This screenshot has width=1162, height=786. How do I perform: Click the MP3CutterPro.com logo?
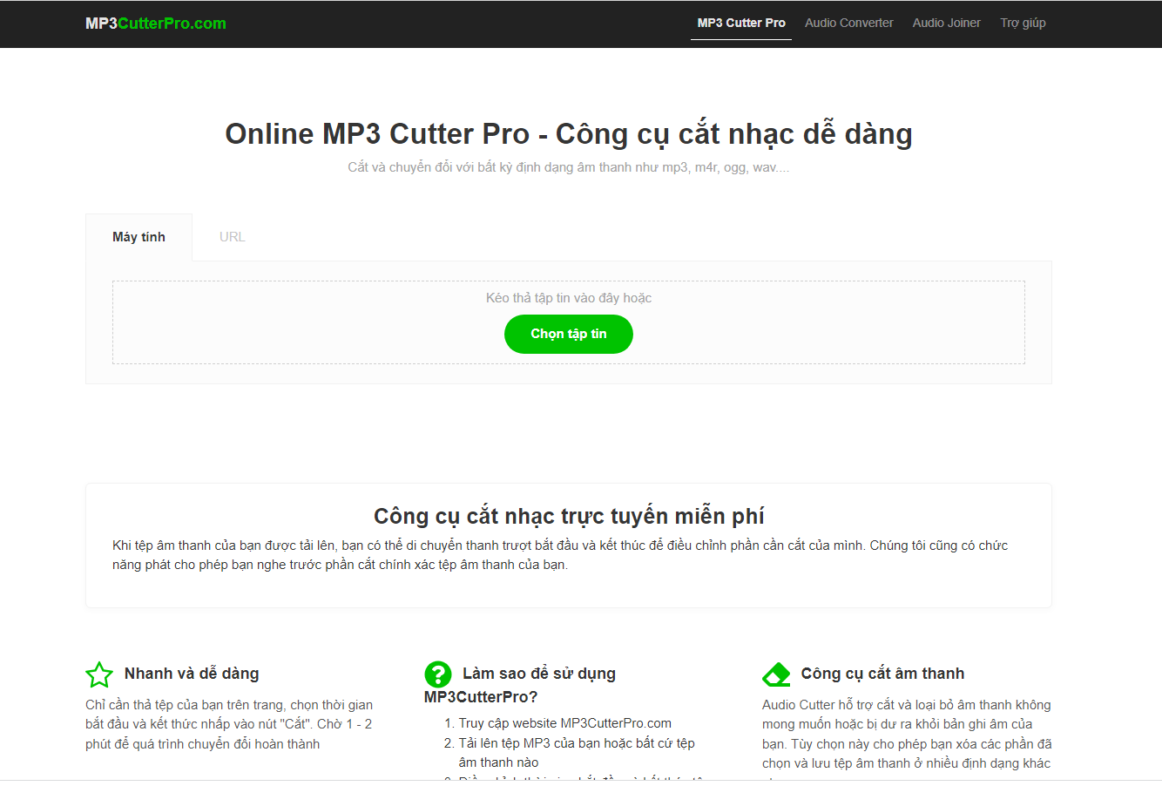point(156,24)
